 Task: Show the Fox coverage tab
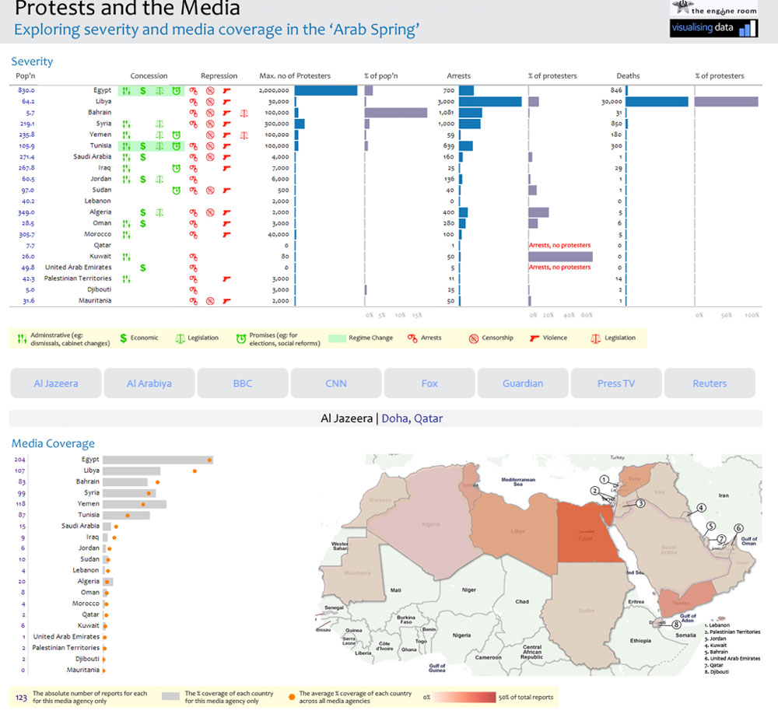point(429,383)
